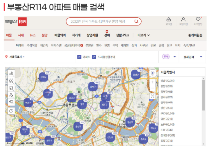Image resolution: width=208 pixels, height=149 pixels.
Task: Open the 로그인 lock icon
Action: tap(169, 20)
